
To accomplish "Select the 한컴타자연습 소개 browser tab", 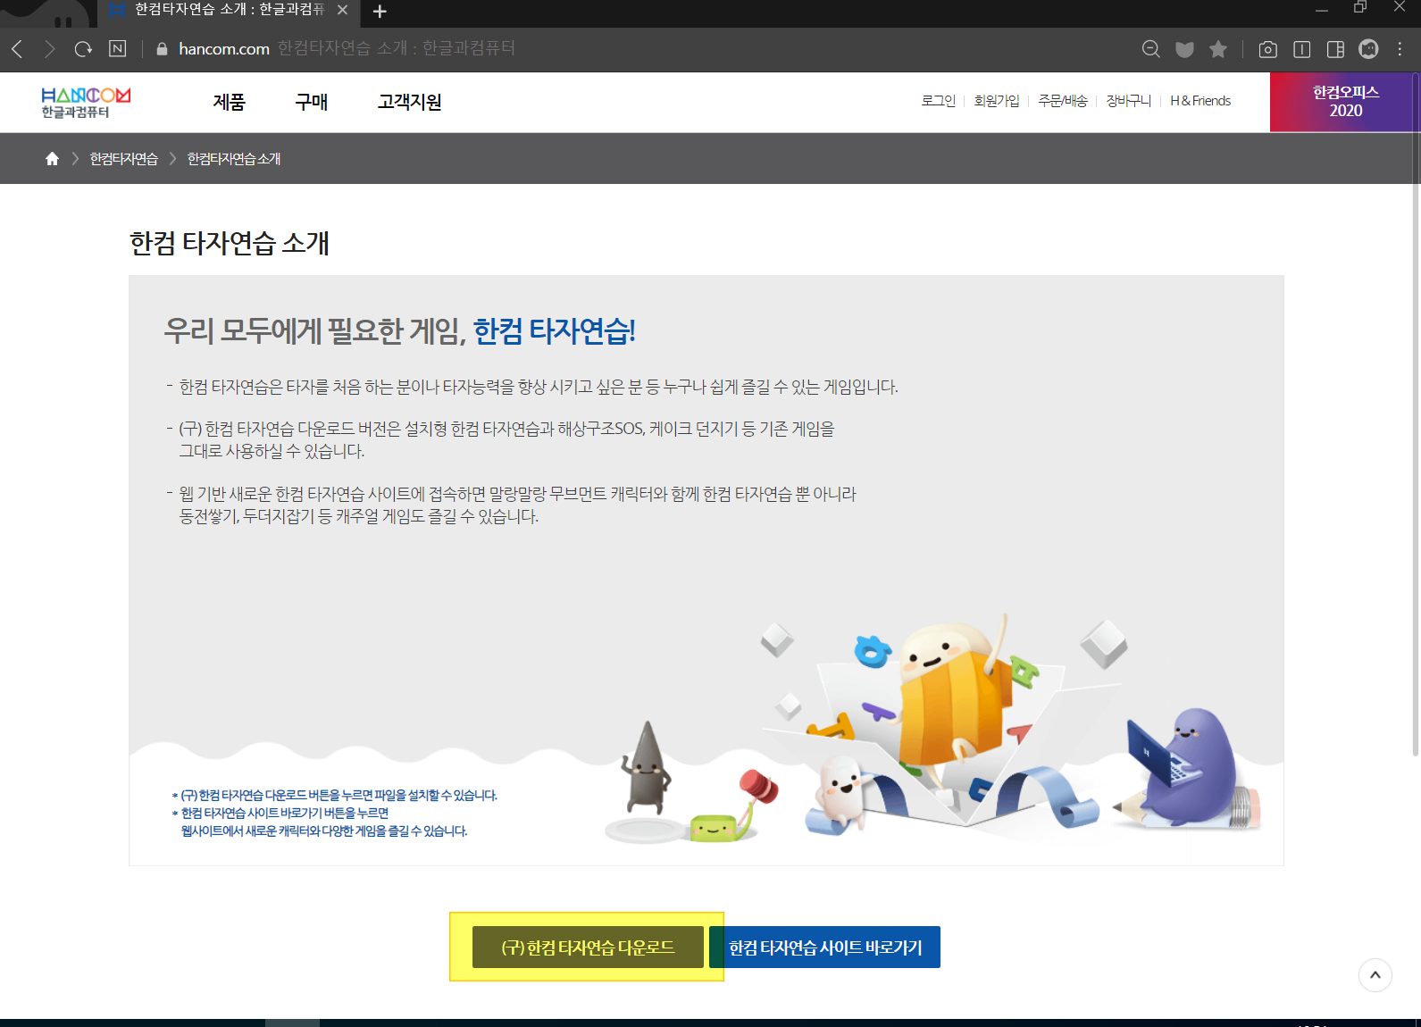I will [x=227, y=11].
